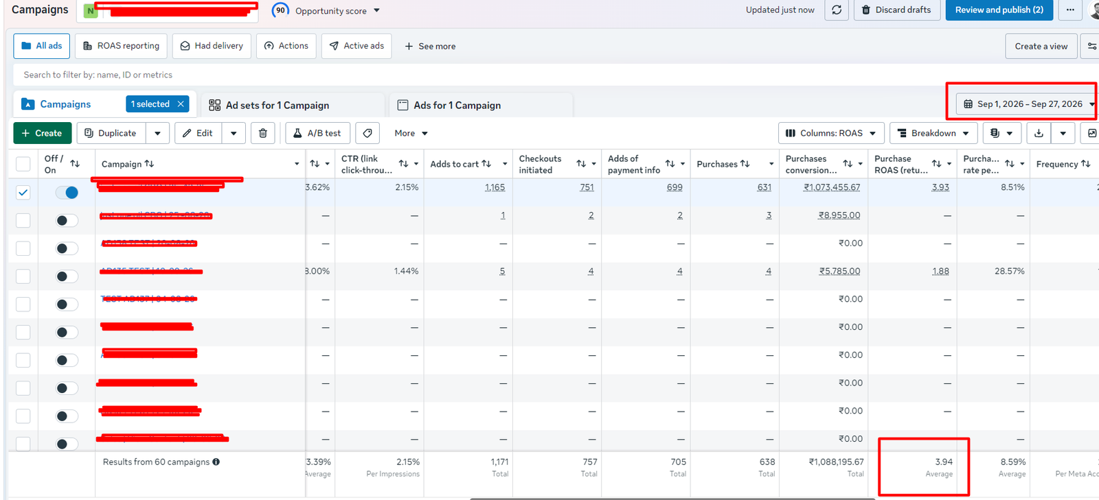Expand the Opportunity score dropdown

click(376, 11)
